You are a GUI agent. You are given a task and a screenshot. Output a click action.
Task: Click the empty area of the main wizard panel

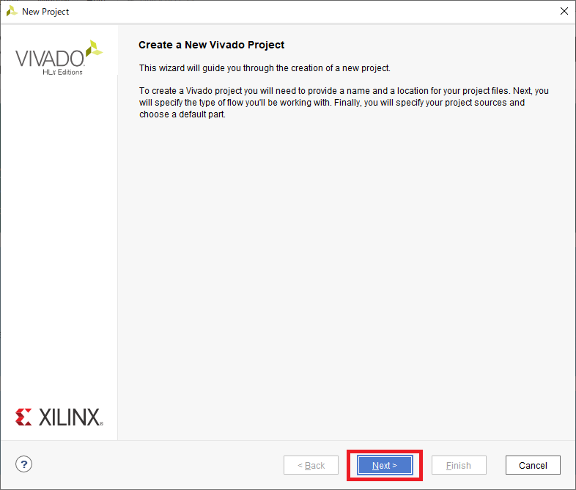pos(345,276)
